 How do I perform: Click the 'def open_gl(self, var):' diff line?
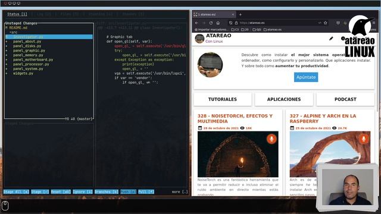click(129, 42)
